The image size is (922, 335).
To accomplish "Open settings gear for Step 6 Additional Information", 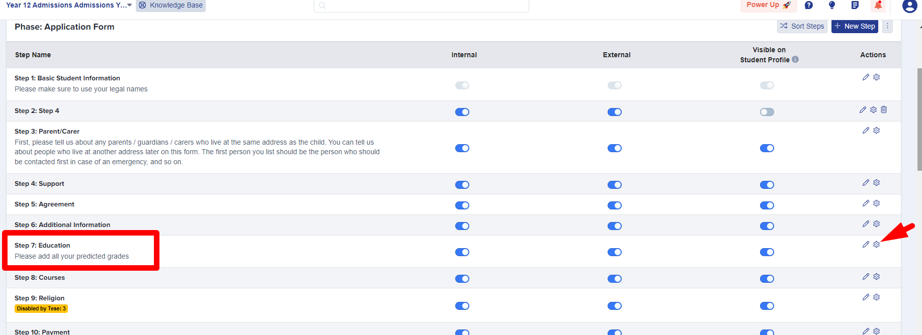I will [x=877, y=224].
